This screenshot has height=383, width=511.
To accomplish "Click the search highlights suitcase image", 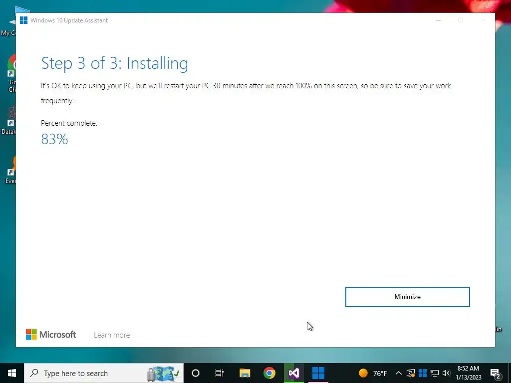I will point(163,374).
